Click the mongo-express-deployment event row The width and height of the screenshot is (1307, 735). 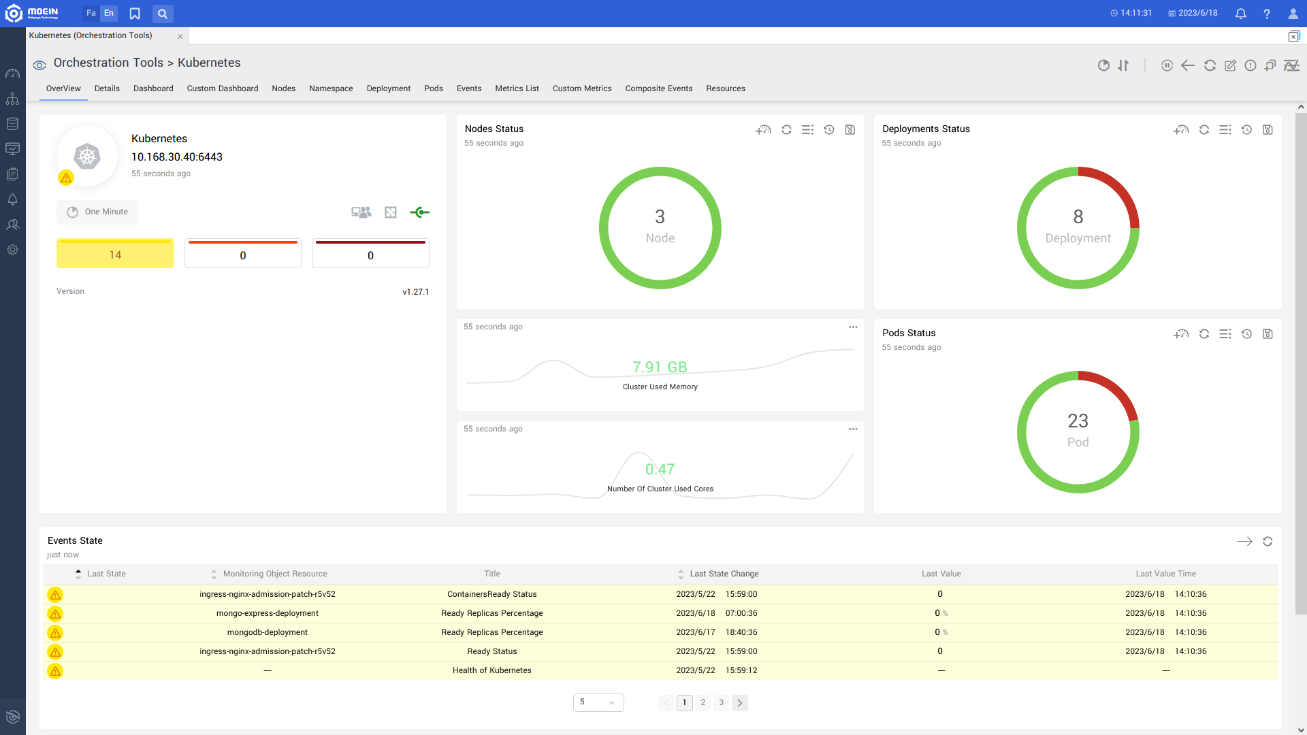tap(660, 613)
